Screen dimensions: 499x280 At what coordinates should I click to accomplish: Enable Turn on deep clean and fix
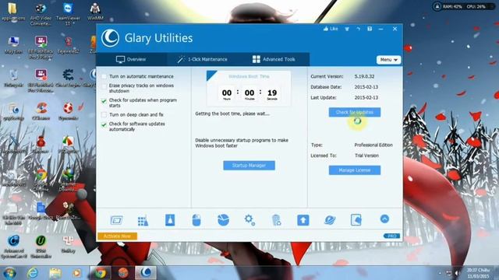click(104, 114)
